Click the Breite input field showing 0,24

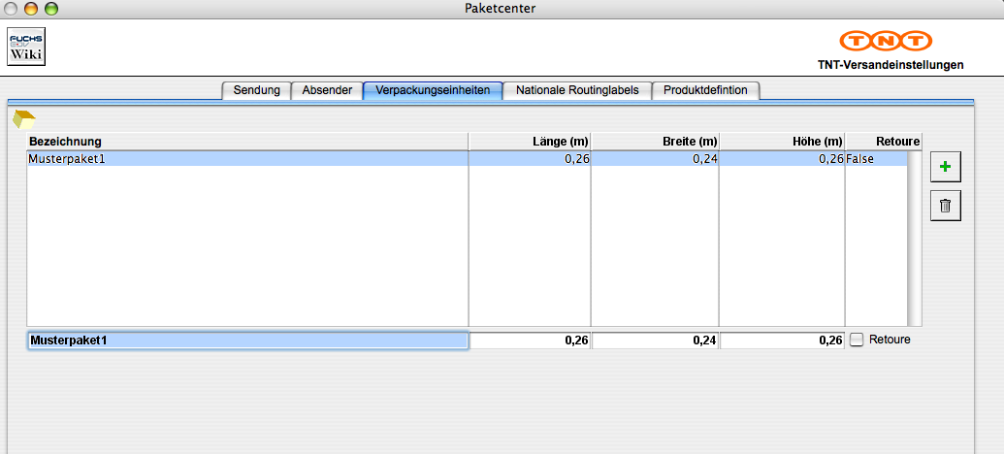(x=655, y=340)
